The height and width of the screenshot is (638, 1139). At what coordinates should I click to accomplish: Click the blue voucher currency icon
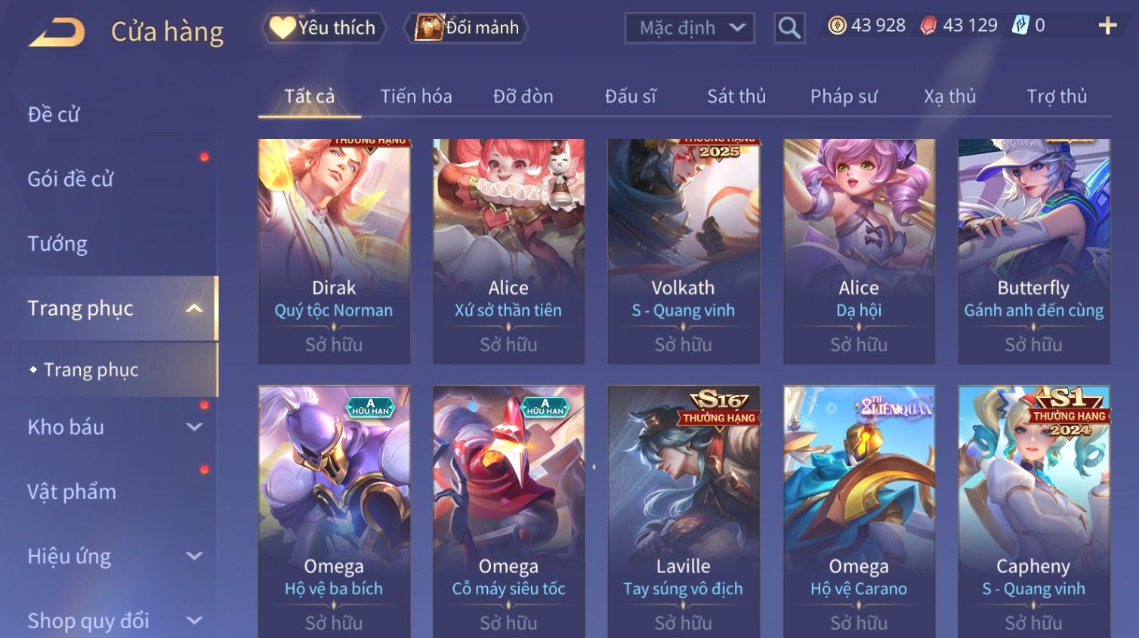(1020, 26)
